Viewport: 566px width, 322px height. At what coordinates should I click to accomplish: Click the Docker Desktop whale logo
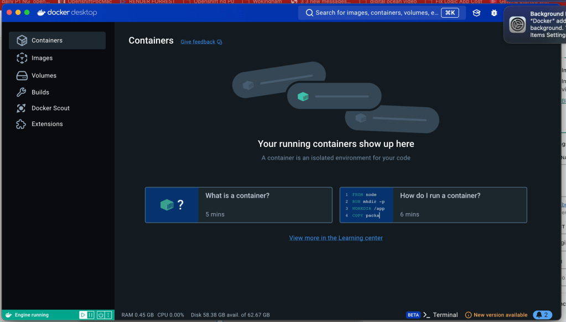[x=41, y=13]
